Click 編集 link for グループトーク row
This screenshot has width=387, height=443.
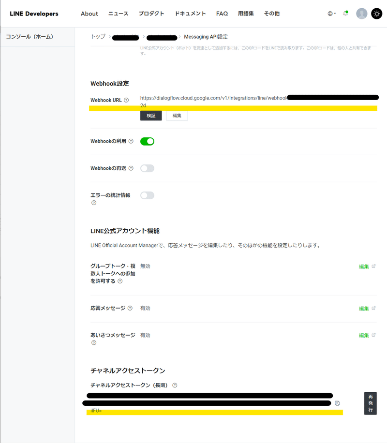[x=364, y=266]
